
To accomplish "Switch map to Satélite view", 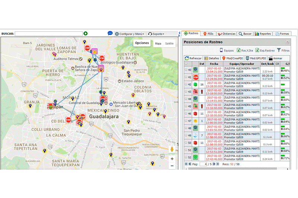I will pyautogui.click(x=169, y=44).
